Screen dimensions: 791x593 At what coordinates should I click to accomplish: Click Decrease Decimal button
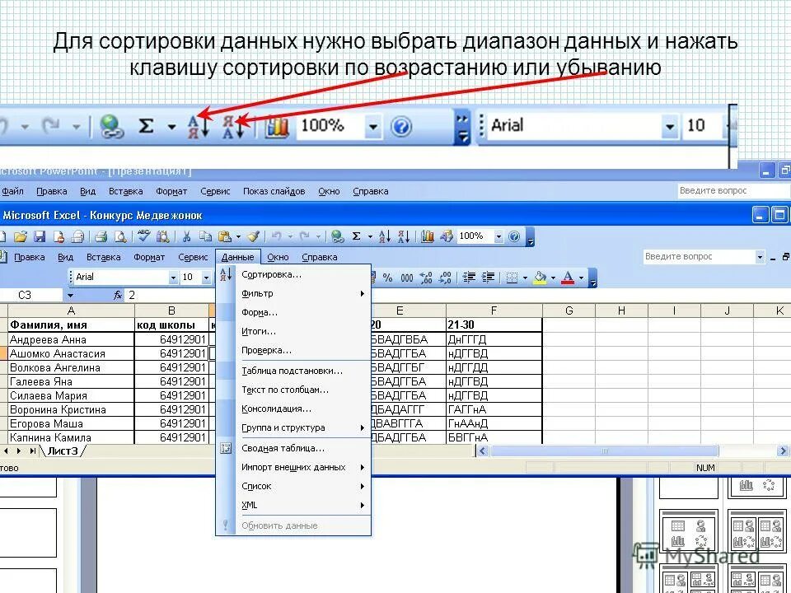pos(445,278)
